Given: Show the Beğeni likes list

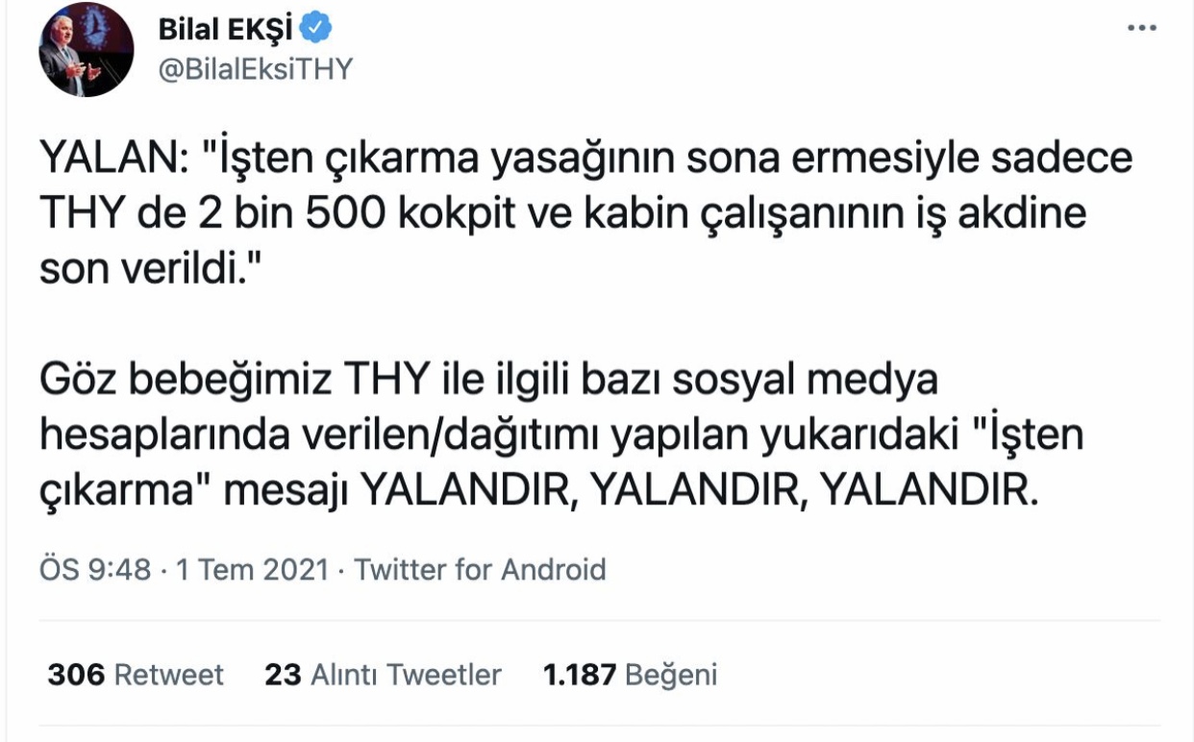Looking at the screenshot, I should point(671,675).
